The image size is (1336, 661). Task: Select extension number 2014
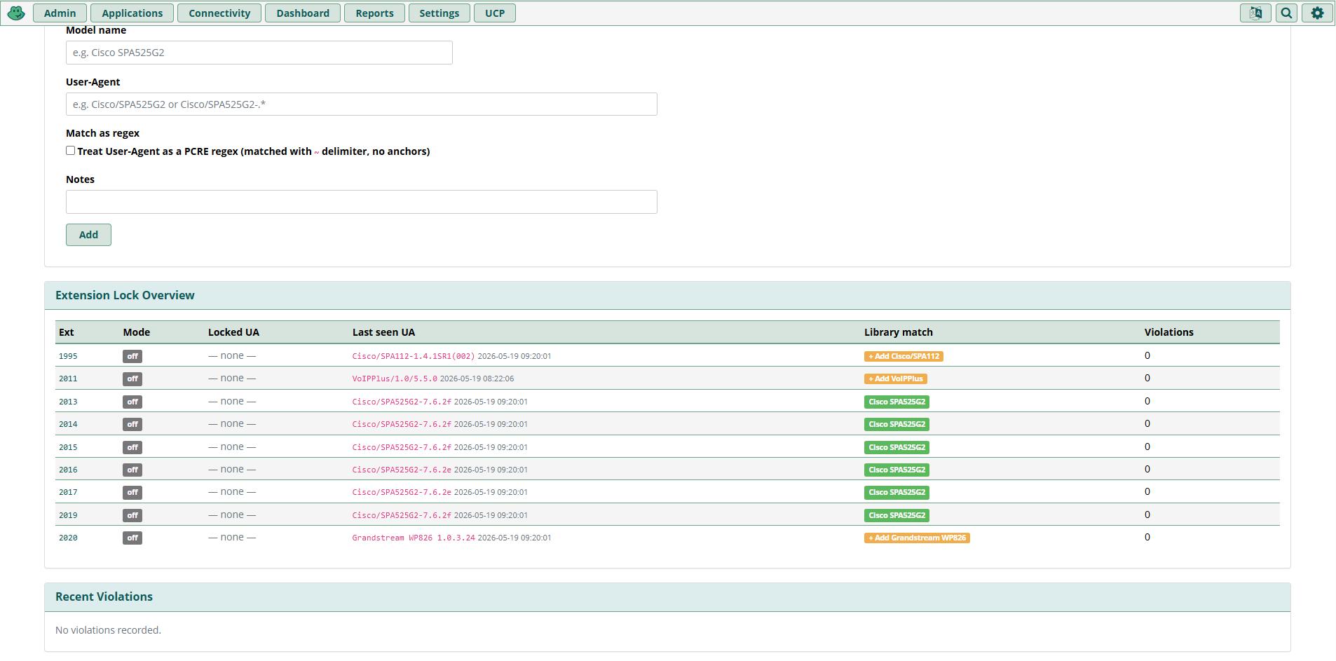68,424
